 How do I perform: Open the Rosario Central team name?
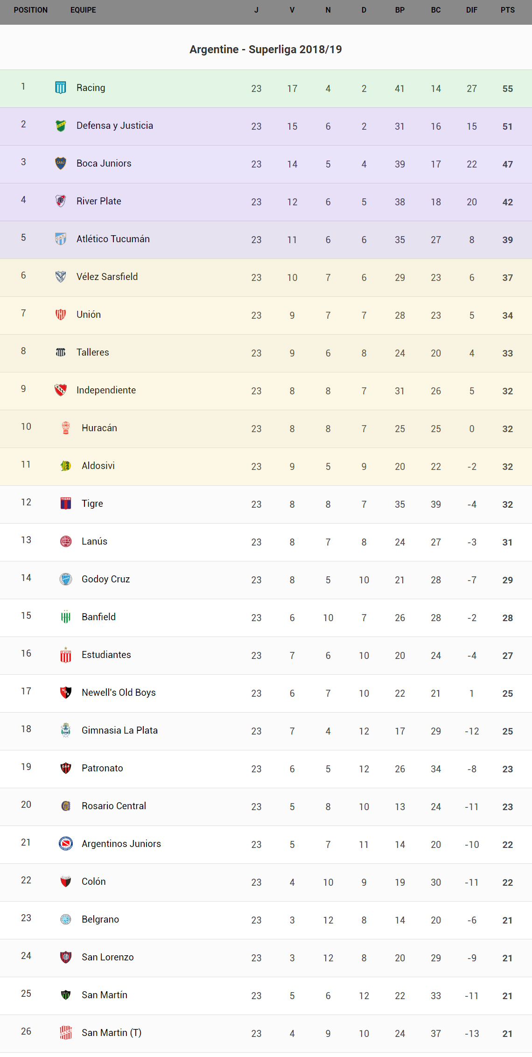(114, 806)
